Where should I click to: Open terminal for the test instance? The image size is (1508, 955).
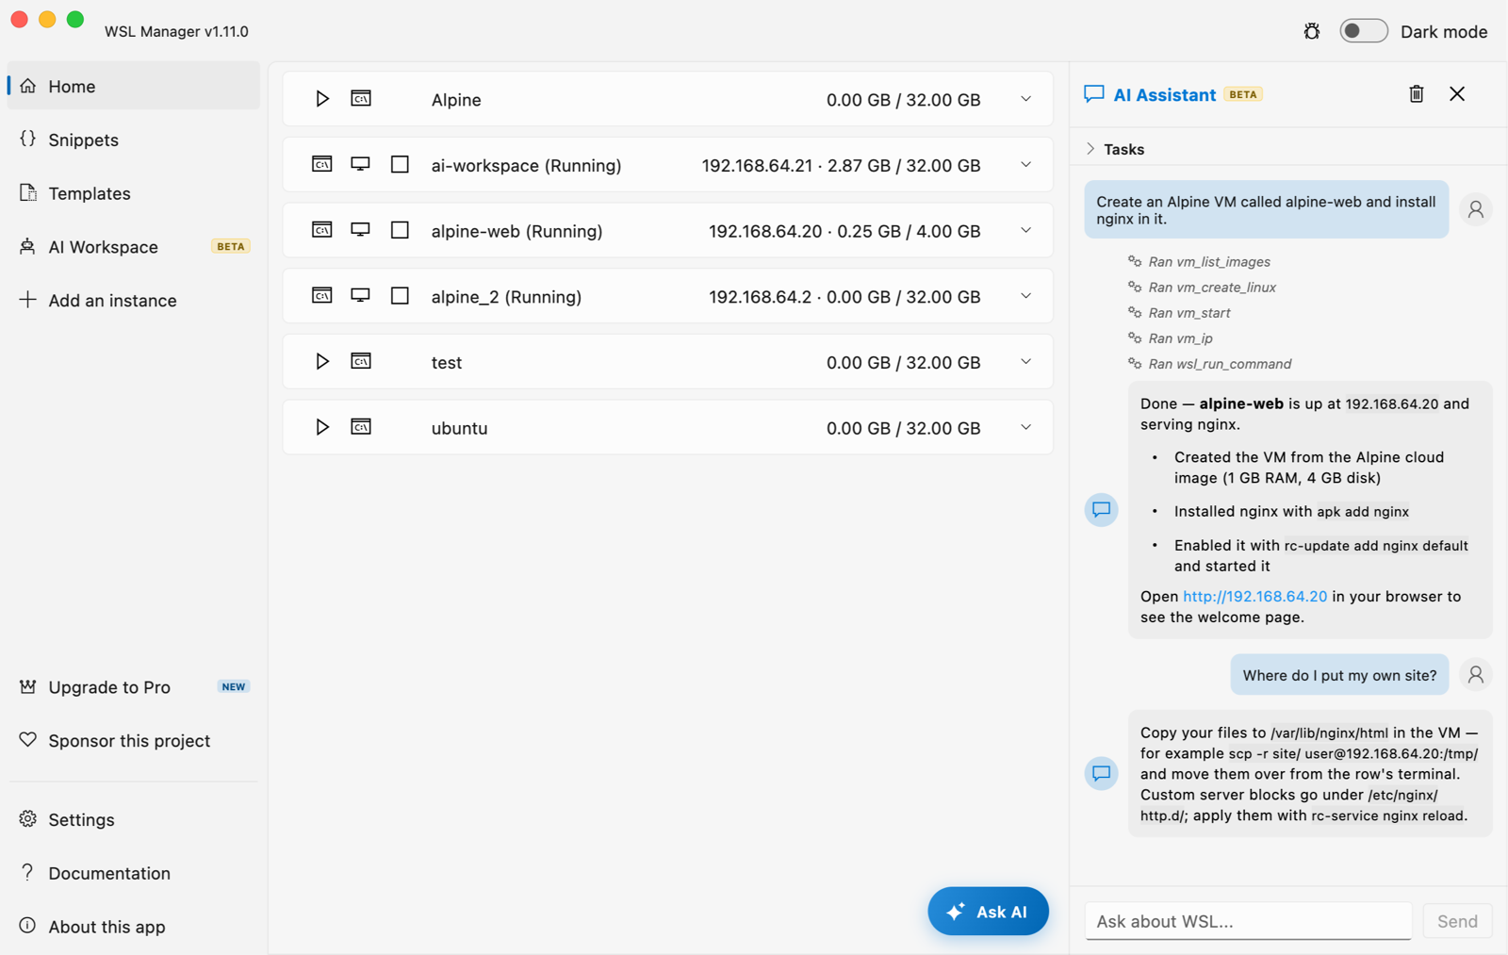click(x=361, y=361)
